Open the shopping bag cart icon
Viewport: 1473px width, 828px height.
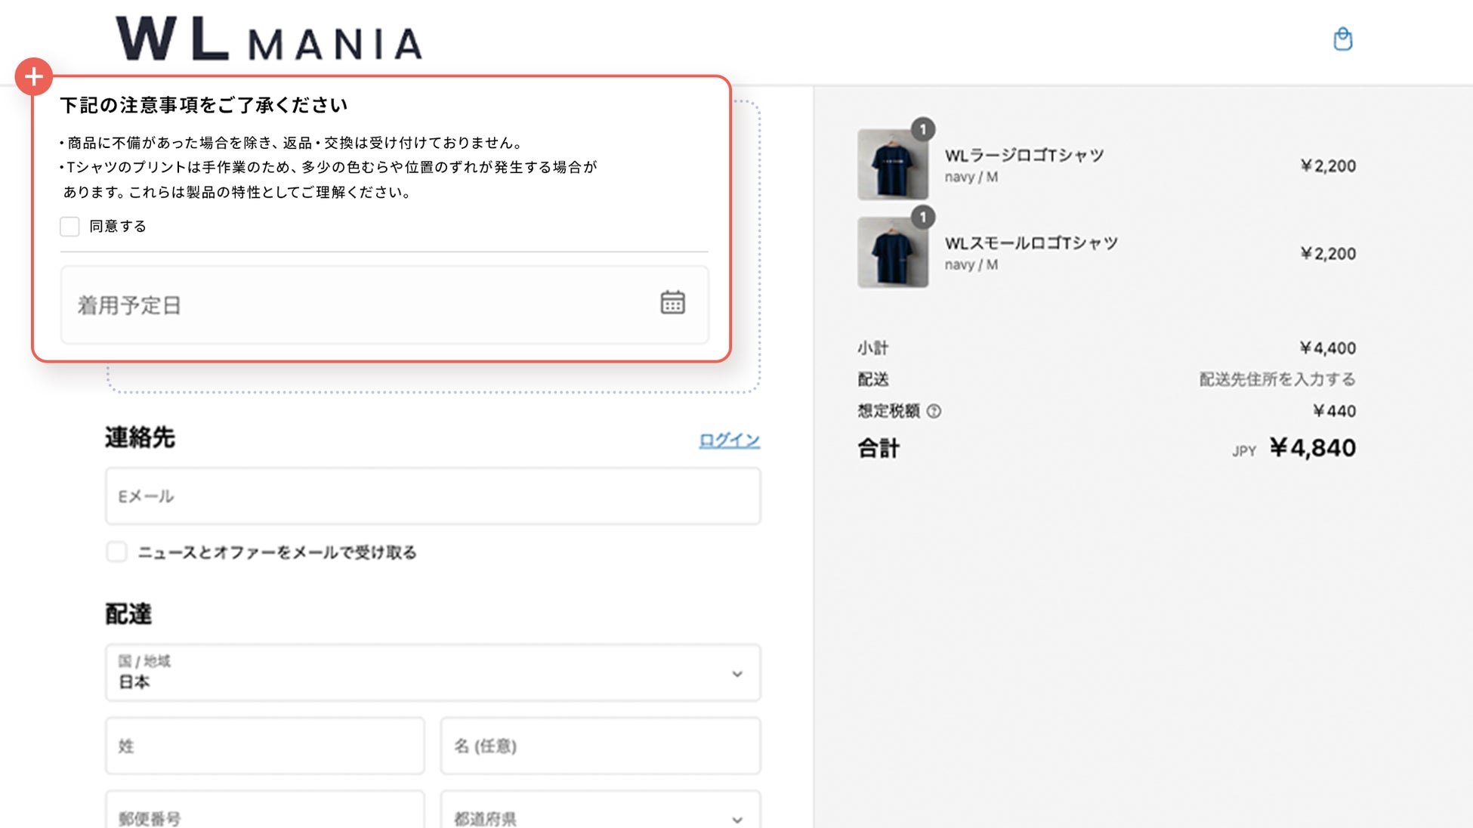click(x=1342, y=39)
